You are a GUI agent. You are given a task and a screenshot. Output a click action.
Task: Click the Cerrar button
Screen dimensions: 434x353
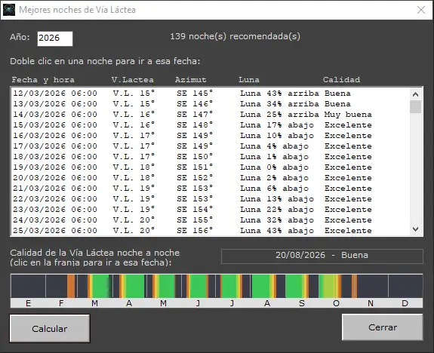(x=383, y=327)
